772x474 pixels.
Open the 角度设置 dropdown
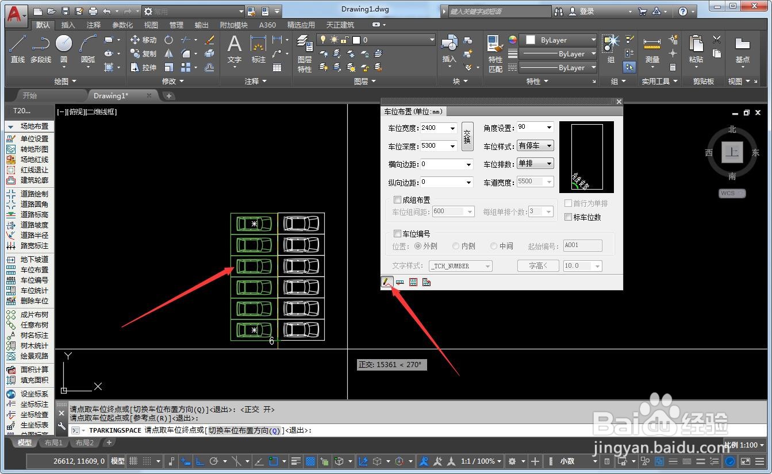(549, 128)
